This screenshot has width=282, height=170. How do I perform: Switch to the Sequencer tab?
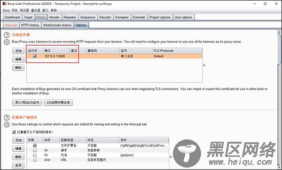[88, 17]
